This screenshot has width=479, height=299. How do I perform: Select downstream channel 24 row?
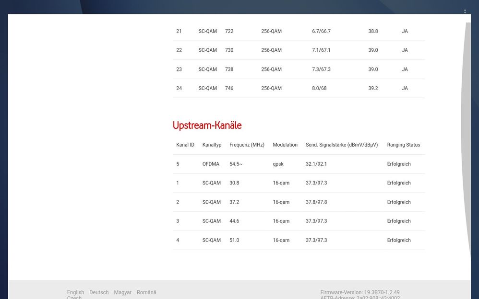tap(298, 88)
